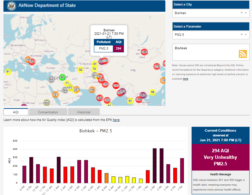The height and width of the screenshot is (195, 252).
Task: Select the orange 108 AQI map marker
Action: pyautogui.click(x=92, y=90)
